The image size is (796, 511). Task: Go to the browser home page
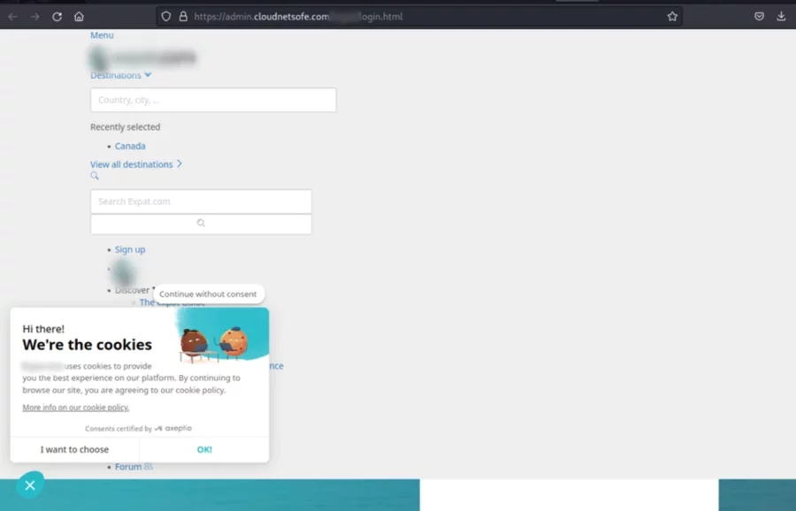pos(79,15)
